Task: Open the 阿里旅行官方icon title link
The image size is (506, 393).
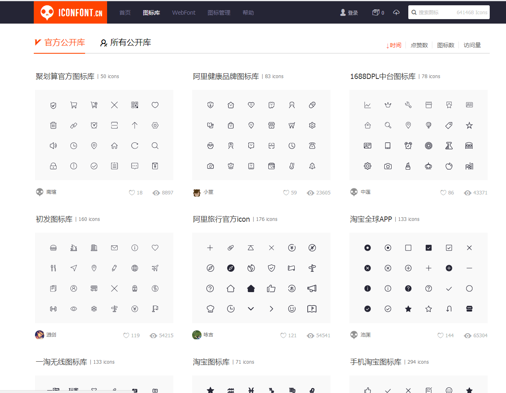Action: [x=221, y=219]
